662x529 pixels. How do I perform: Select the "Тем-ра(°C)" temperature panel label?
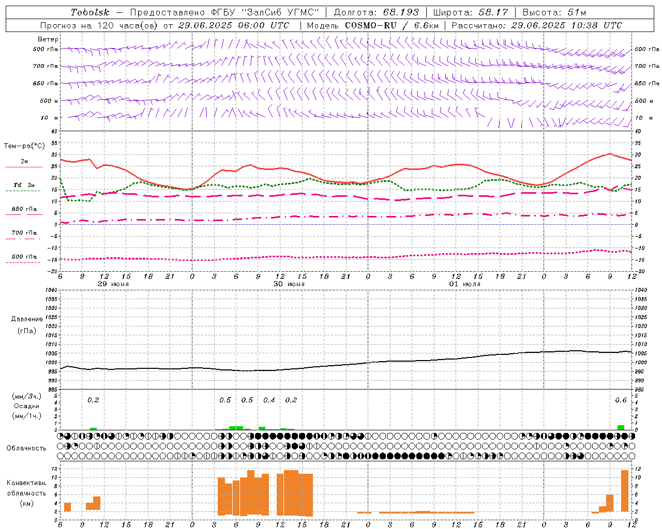[24, 146]
